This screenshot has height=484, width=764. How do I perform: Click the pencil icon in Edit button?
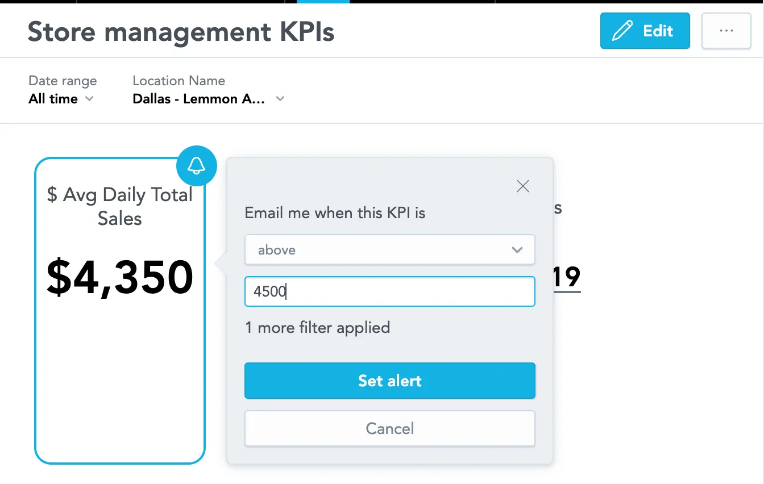622,31
